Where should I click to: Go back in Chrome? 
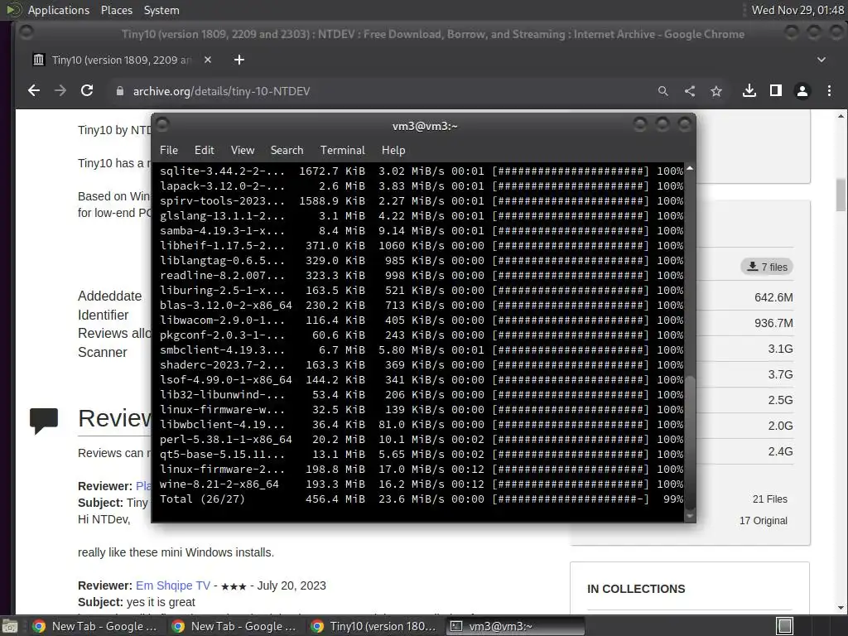34,91
